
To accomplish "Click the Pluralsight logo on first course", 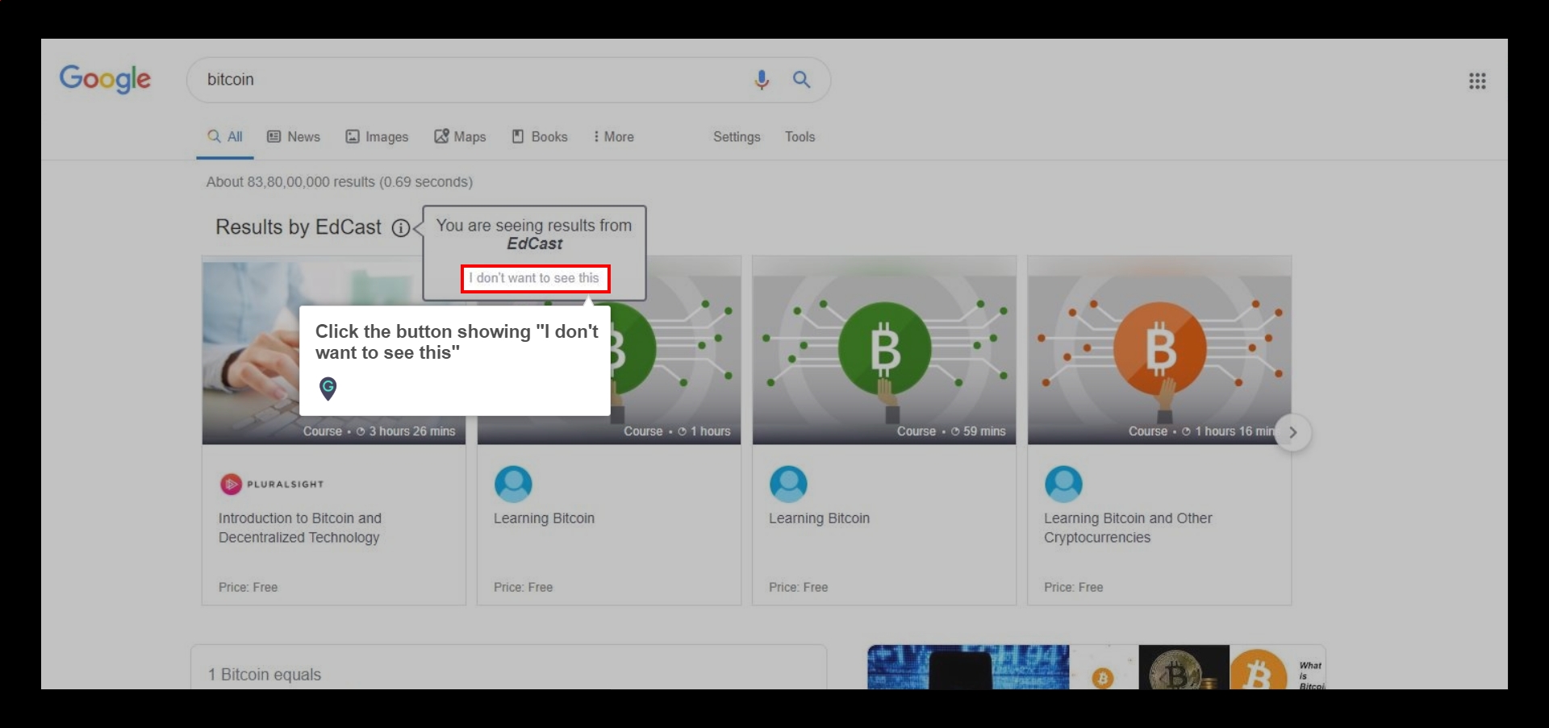I will point(272,484).
